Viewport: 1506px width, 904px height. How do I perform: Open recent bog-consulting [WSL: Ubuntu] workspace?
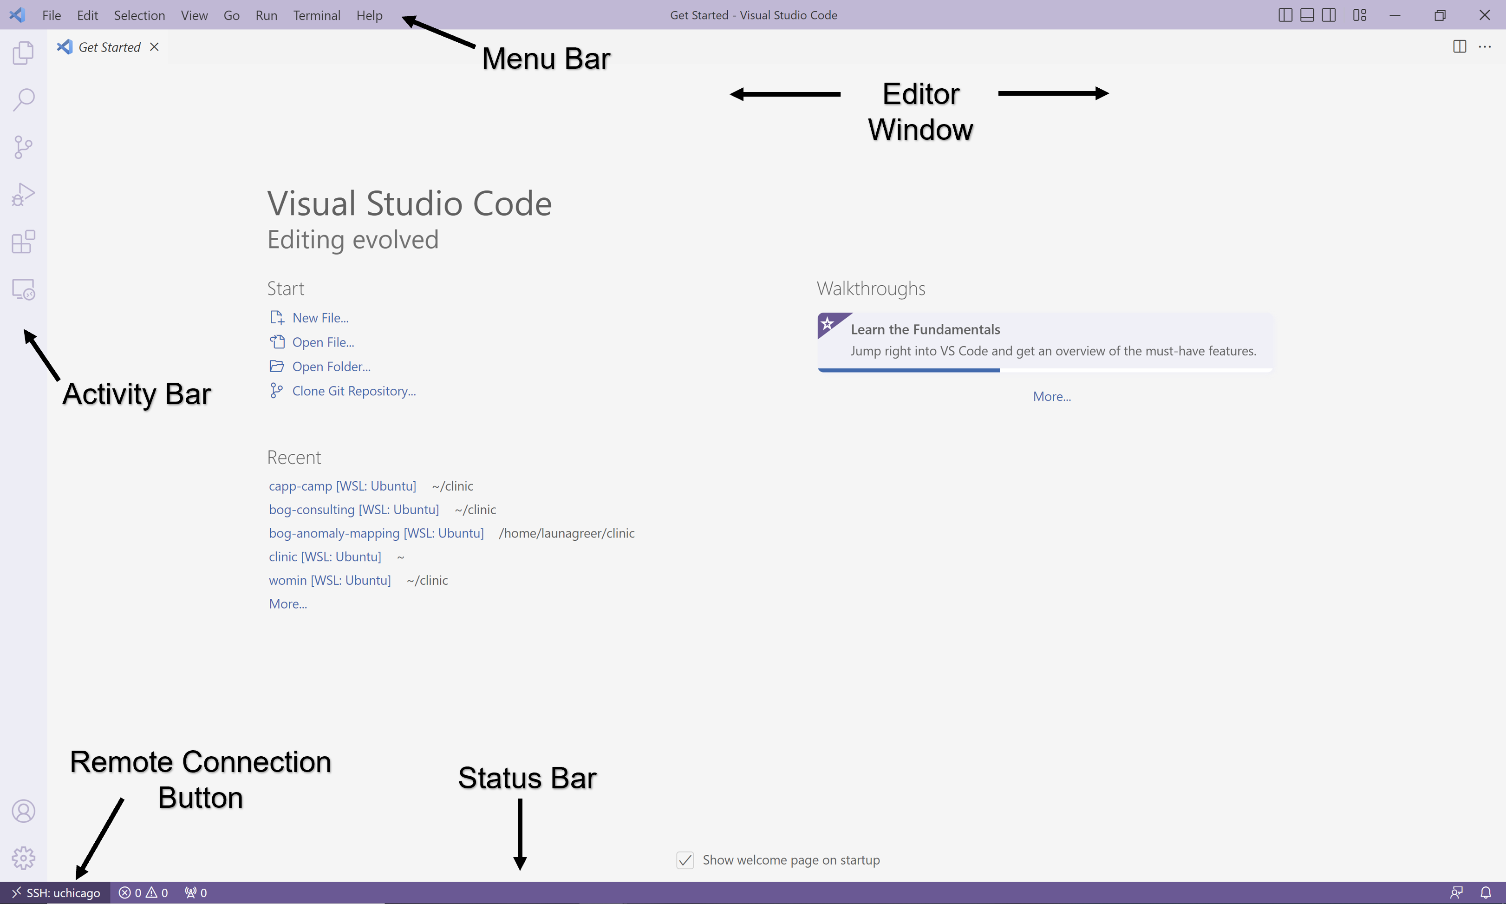click(x=354, y=510)
